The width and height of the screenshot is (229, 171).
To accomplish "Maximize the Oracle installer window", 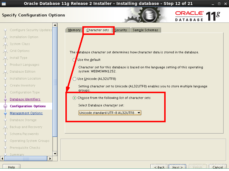I will [x=219, y=4].
